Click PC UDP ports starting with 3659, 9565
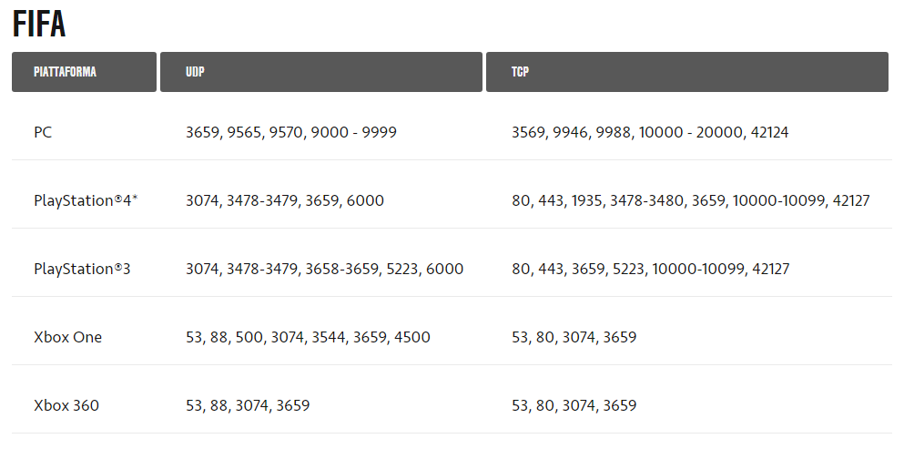 tap(291, 133)
